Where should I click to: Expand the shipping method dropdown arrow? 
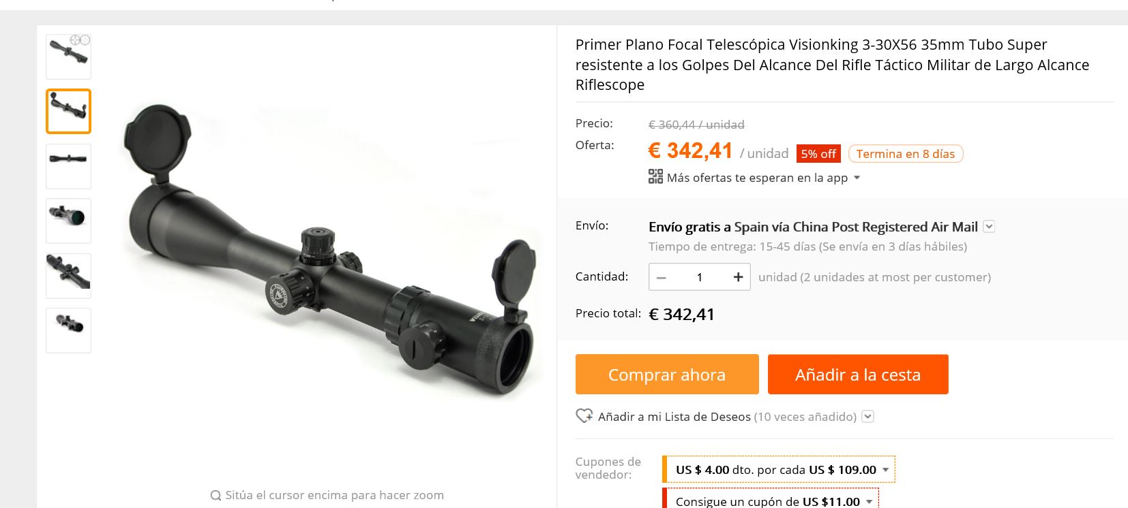click(989, 227)
